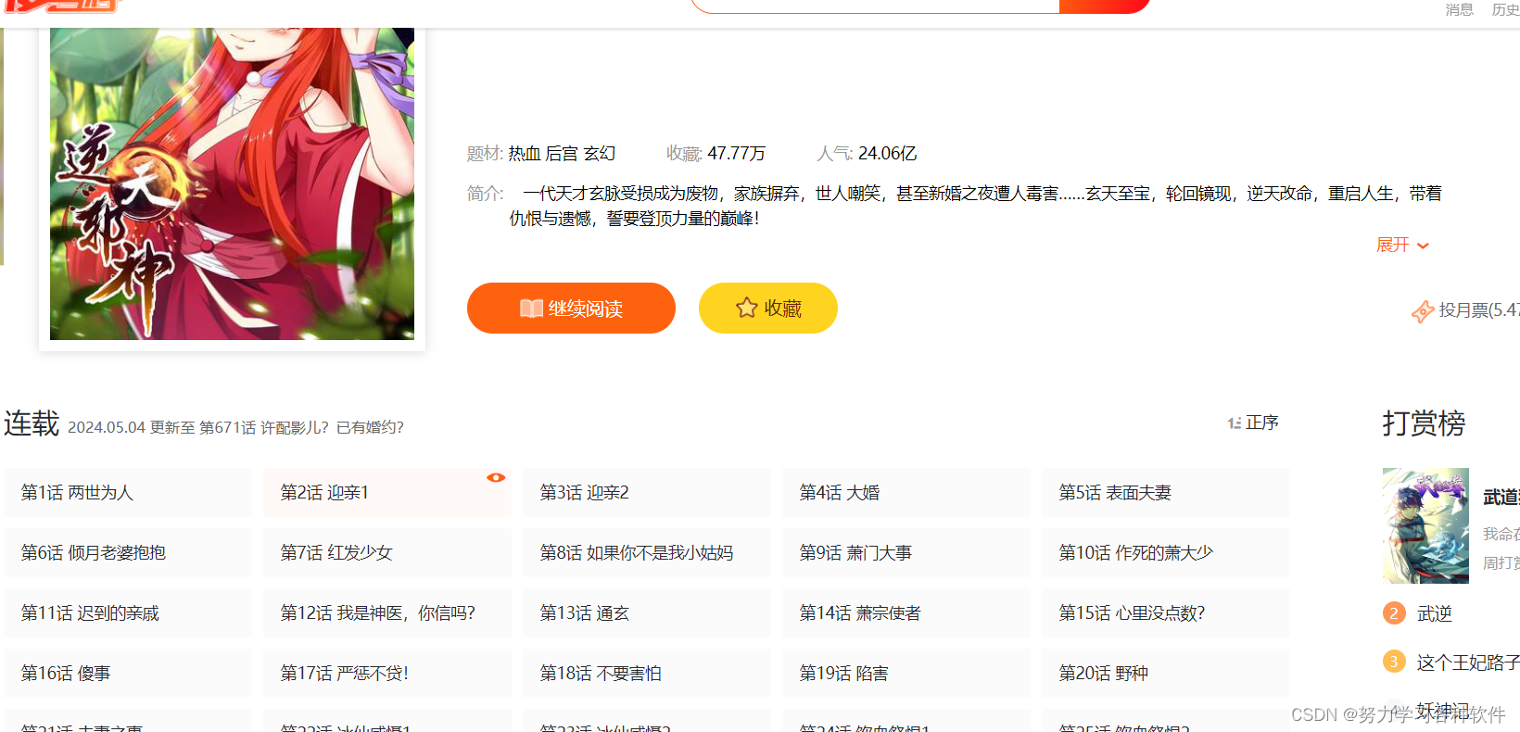Toggle chapter sort order 正序
Screen dimensions: 1520x732
coord(1253,423)
